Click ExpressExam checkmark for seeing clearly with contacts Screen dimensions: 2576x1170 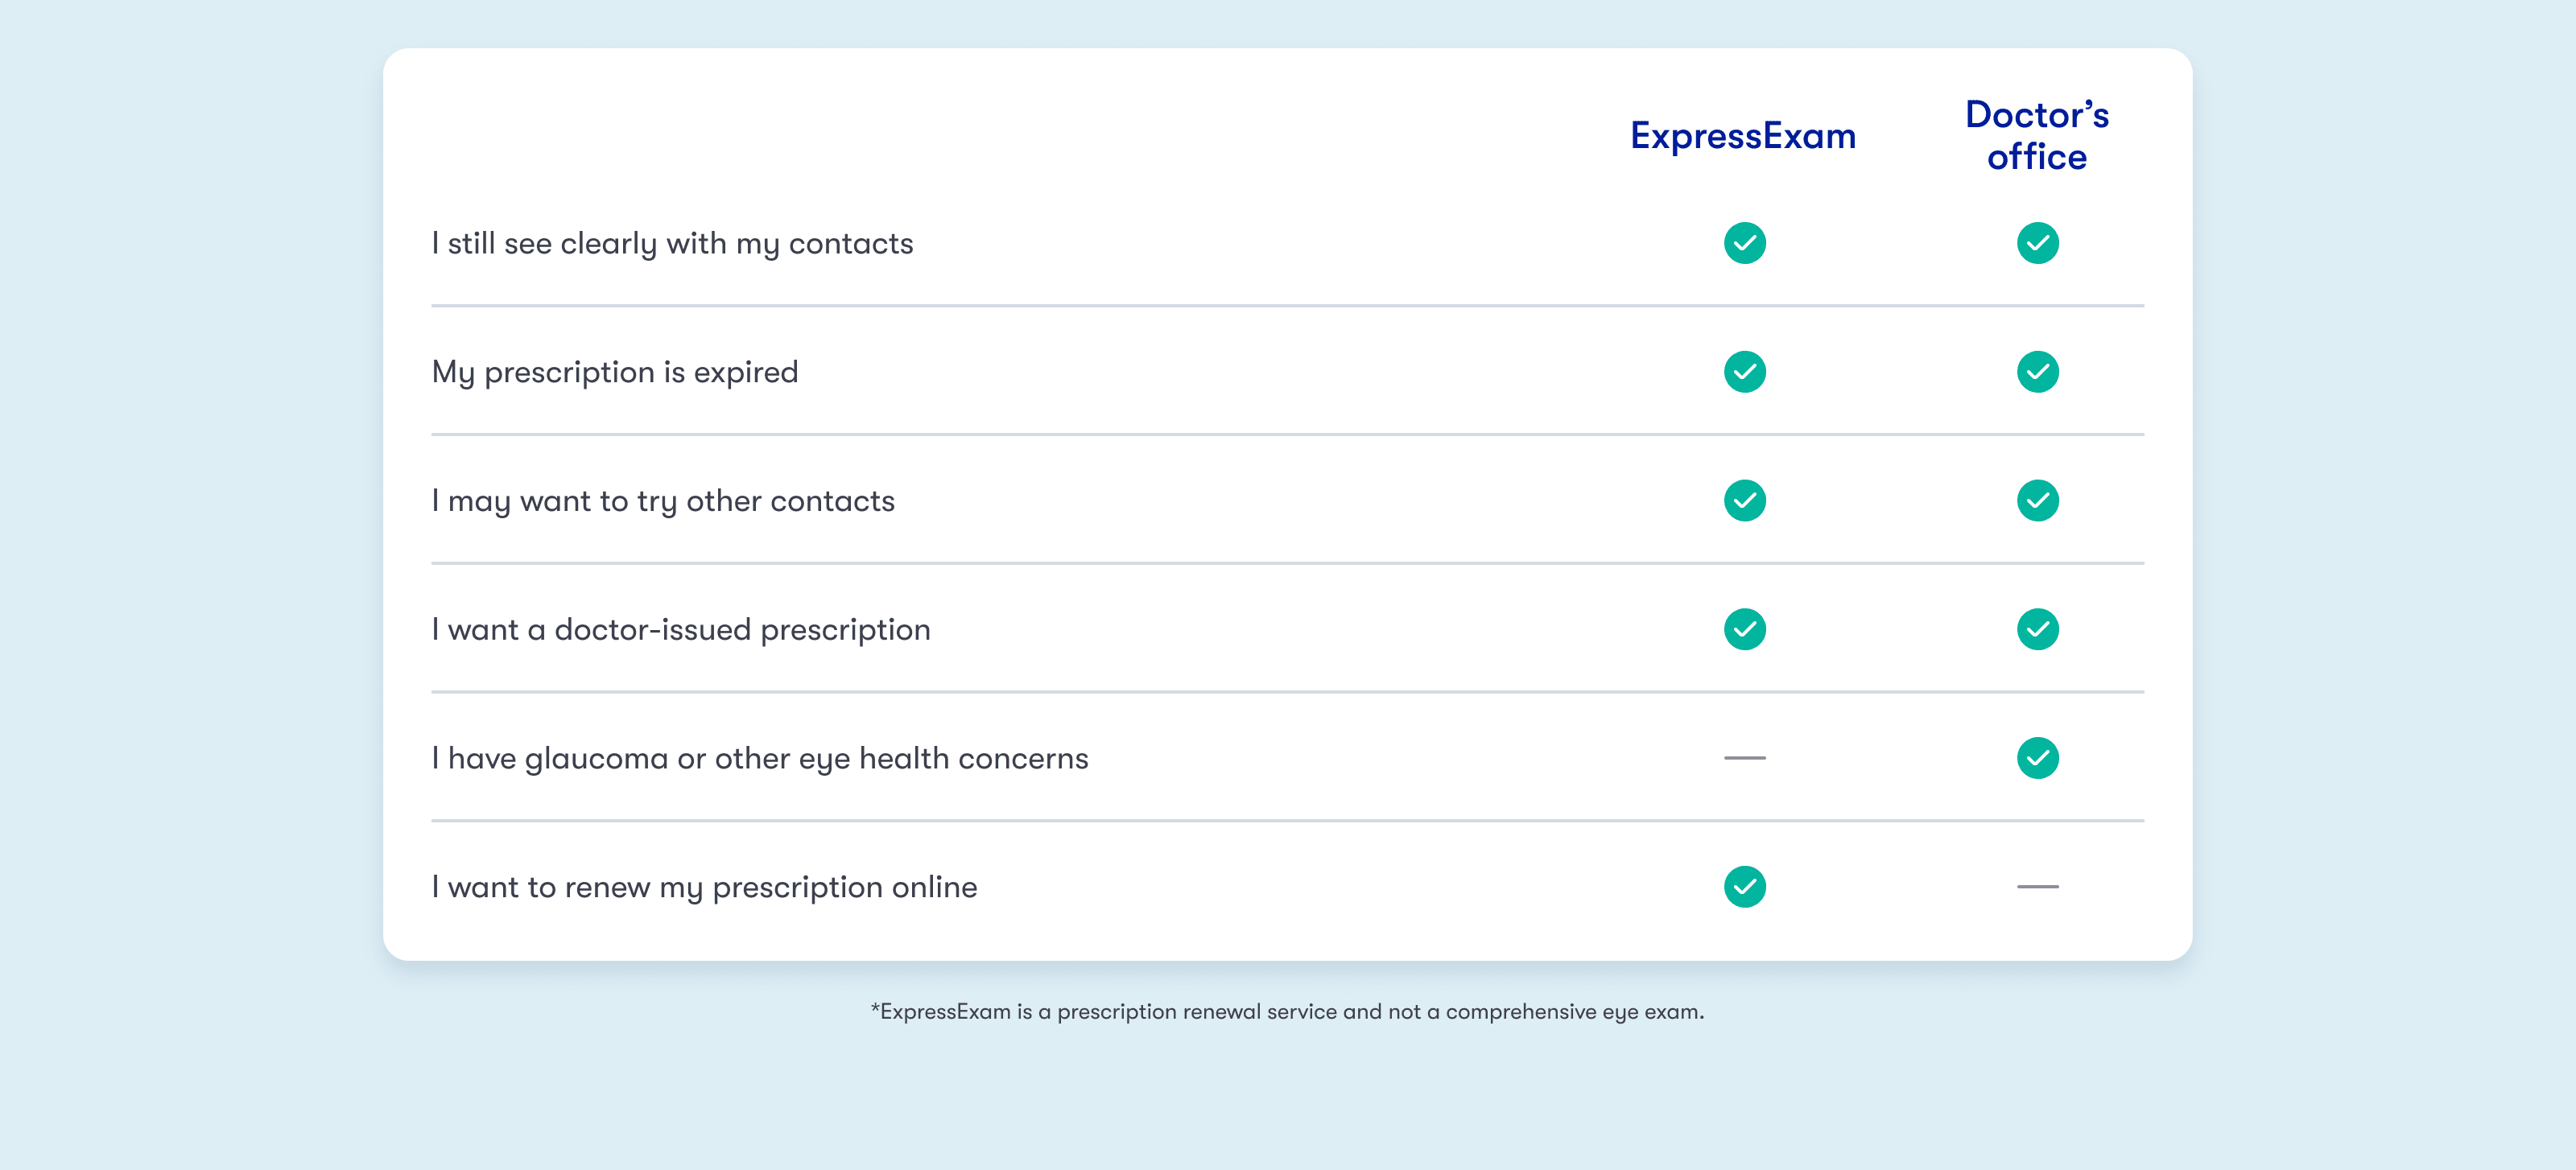(x=1744, y=243)
